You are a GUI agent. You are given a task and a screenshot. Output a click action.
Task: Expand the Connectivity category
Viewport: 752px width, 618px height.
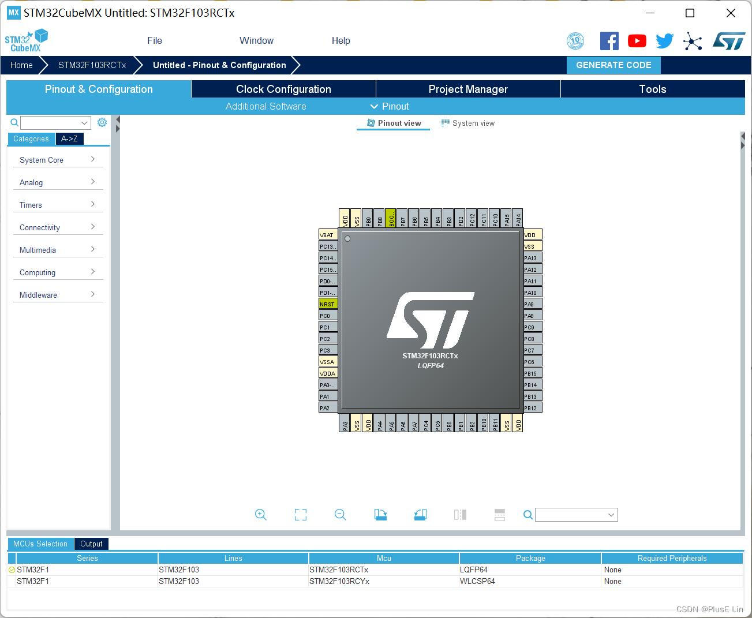tap(58, 227)
